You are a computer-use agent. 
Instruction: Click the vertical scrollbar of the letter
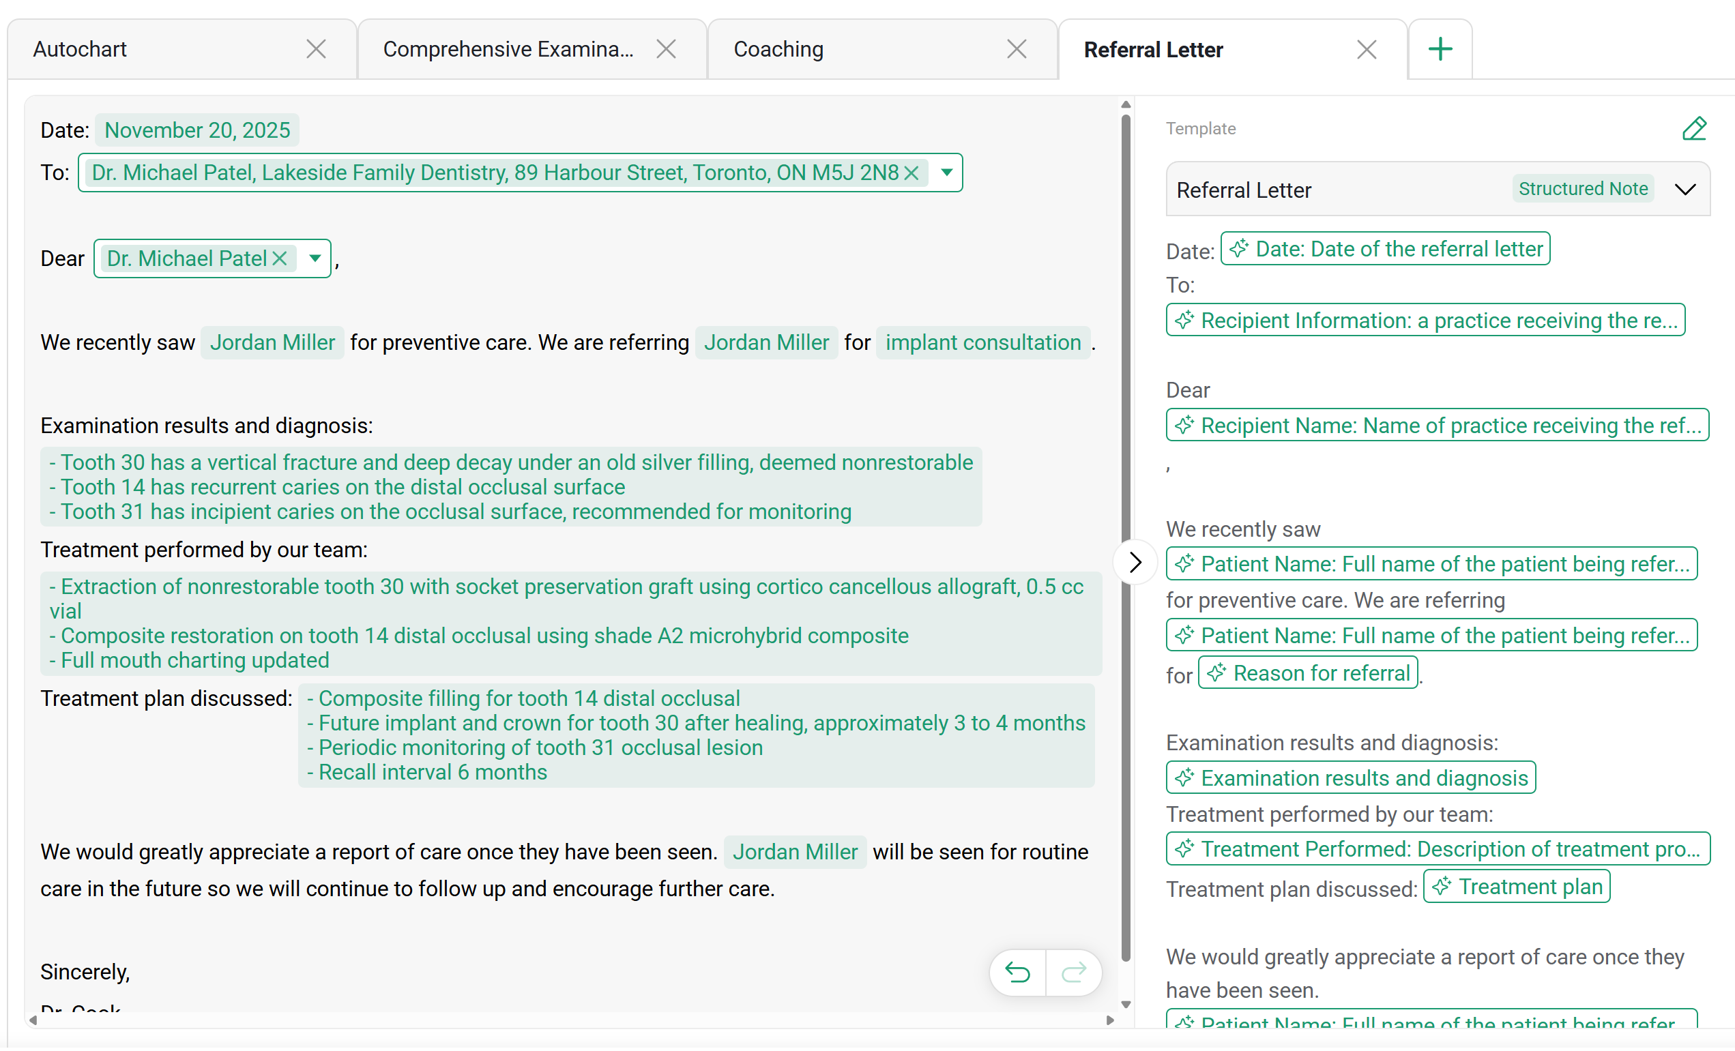(1125, 539)
